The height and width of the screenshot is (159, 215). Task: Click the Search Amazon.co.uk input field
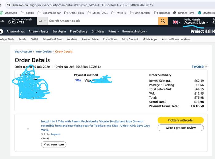(x=103, y=21)
